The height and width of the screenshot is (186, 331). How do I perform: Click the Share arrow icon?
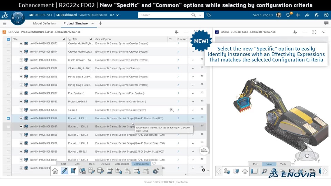point(307,15)
